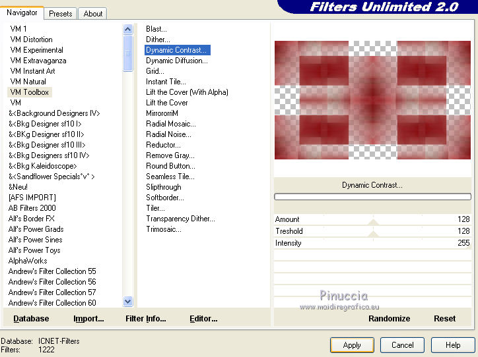Select VM Distortion category
The image size is (478, 357).
coord(31,40)
